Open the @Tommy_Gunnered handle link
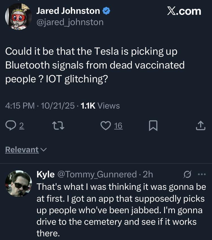 (x=97, y=175)
